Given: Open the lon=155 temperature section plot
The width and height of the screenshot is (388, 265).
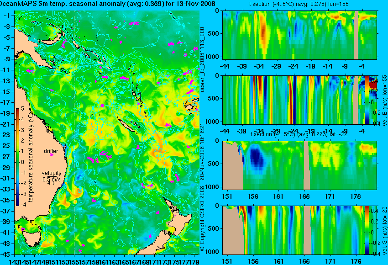Looking at the screenshot, I should click(299, 35).
